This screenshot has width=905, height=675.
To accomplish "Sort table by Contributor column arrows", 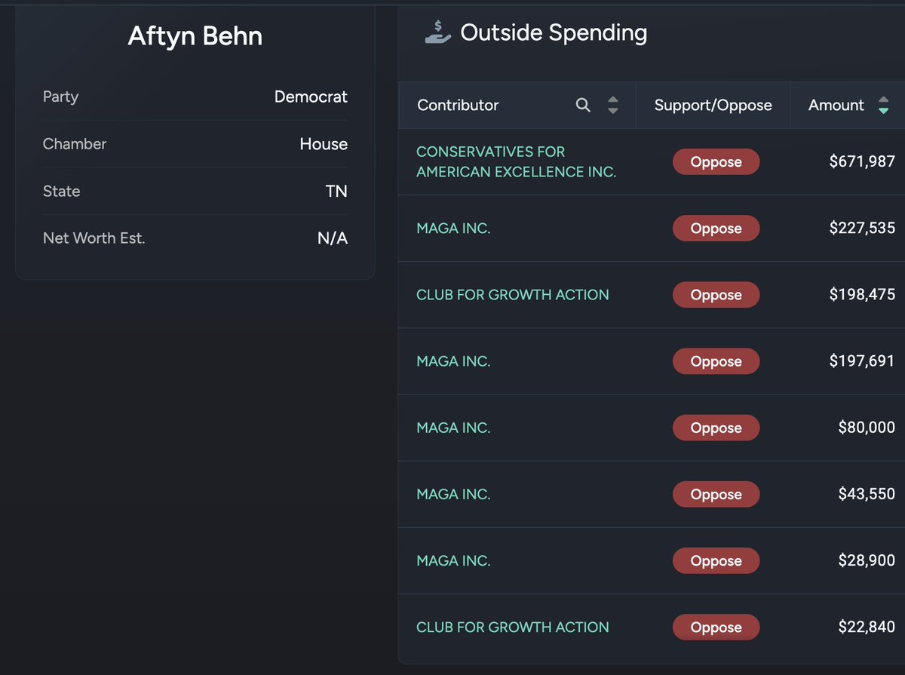I will (612, 105).
